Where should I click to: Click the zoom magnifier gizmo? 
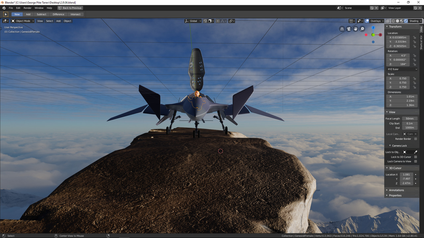click(x=362, y=29)
